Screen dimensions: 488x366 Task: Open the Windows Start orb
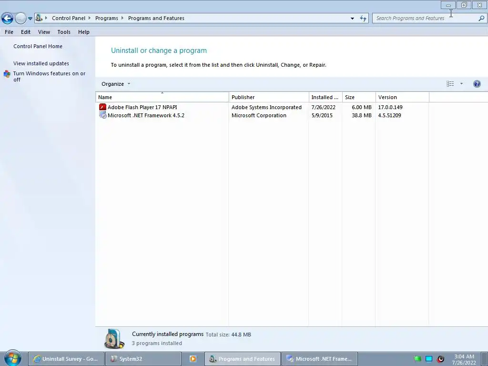tap(12, 358)
